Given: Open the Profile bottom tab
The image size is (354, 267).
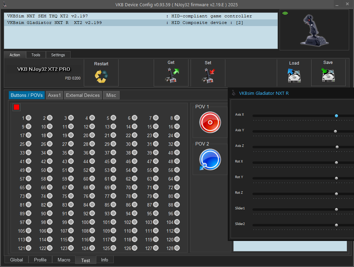Looking at the screenshot, I should 40,260.
